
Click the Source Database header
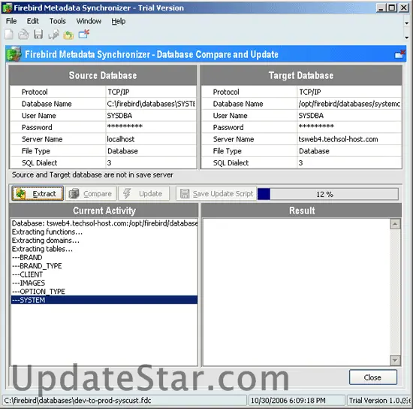103,75
